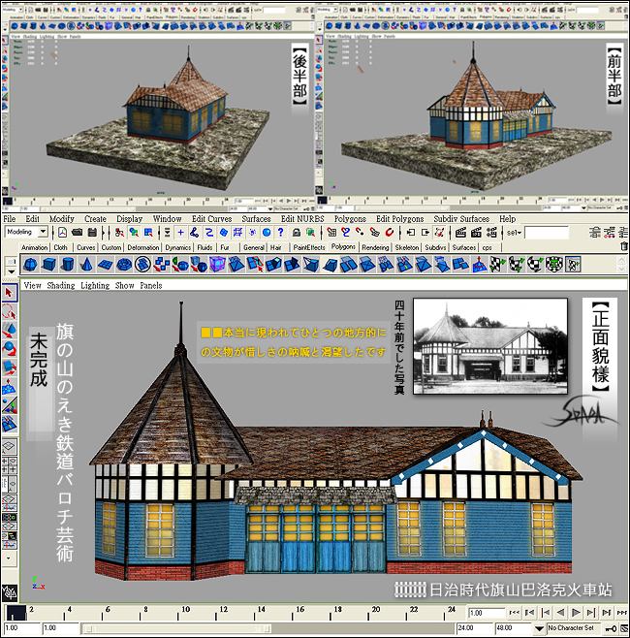The width and height of the screenshot is (630, 638).
Task: Click the current frame field showing 1.00
Action: pyautogui.click(x=486, y=613)
